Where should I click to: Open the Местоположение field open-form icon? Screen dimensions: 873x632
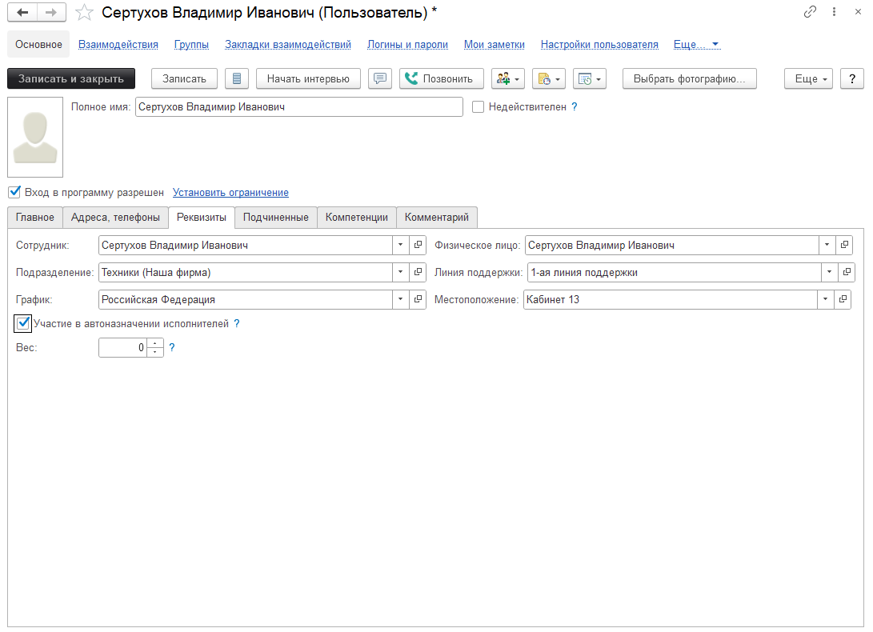click(x=842, y=300)
